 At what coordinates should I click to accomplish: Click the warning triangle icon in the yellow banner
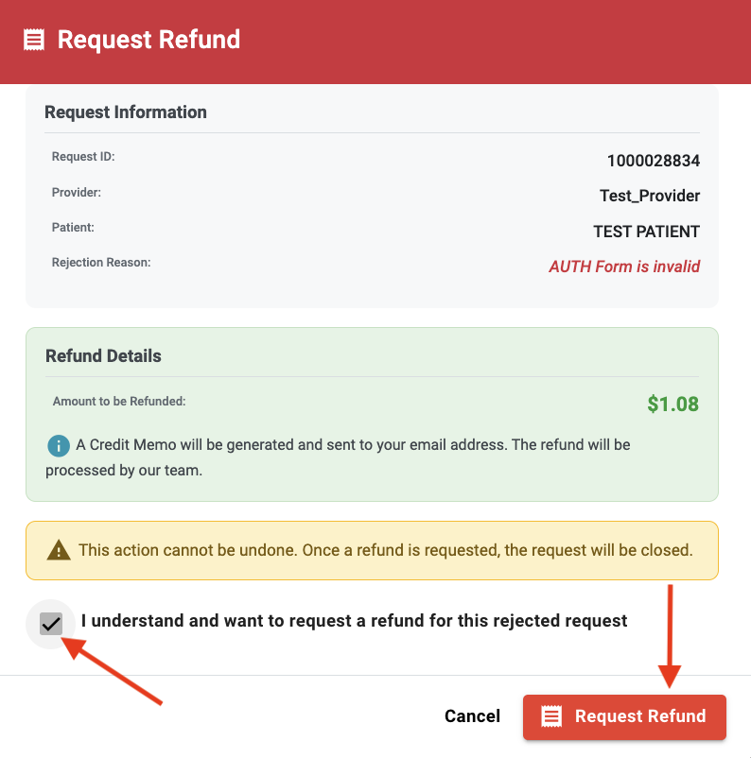coord(59,549)
